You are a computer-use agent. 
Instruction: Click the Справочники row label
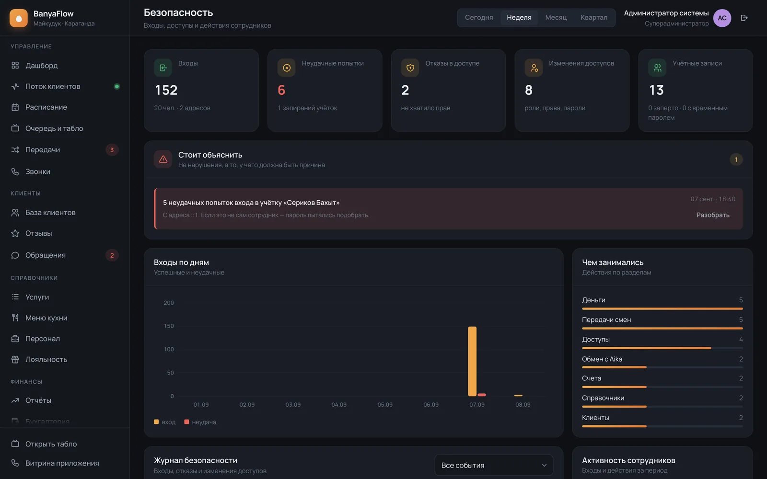(603, 398)
